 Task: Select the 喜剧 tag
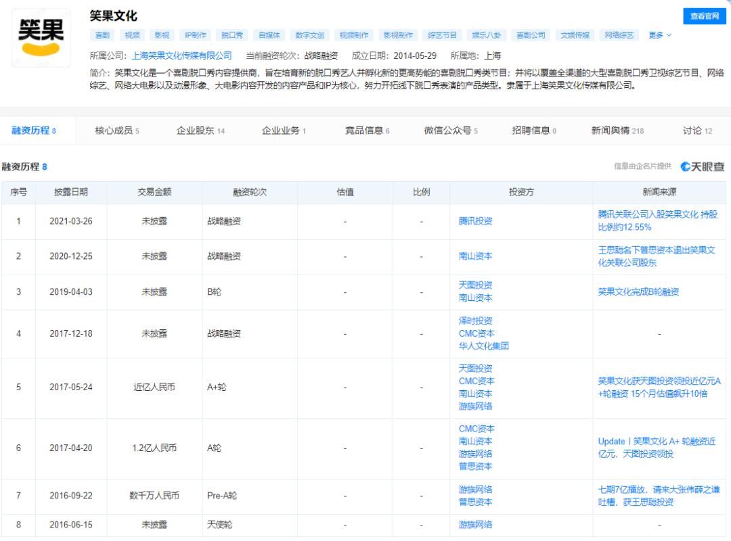click(102, 35)
